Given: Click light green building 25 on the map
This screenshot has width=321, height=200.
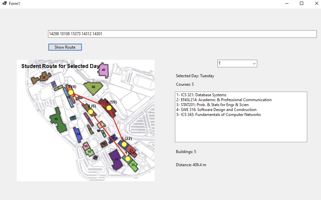Looking at the screenshot, I should [133, 165].
